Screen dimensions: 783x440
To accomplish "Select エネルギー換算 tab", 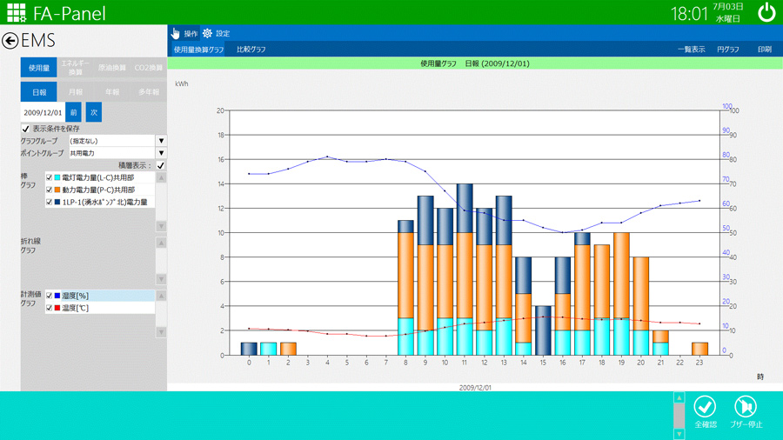I will pos(76,67).
